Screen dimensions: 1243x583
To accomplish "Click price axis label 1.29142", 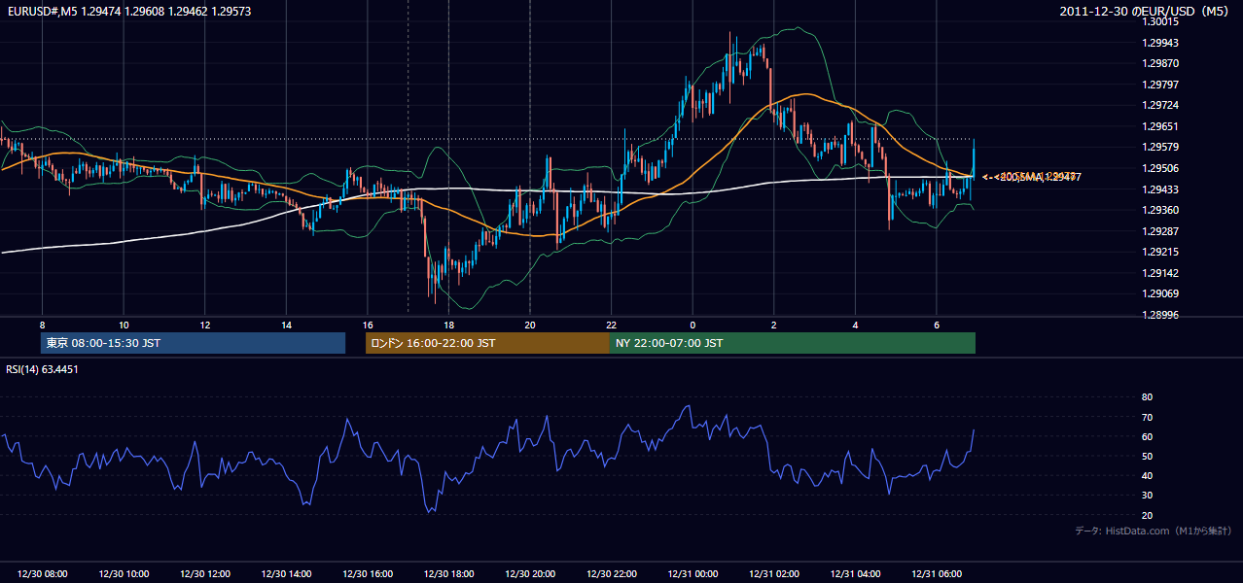I will coord(1160,273).
